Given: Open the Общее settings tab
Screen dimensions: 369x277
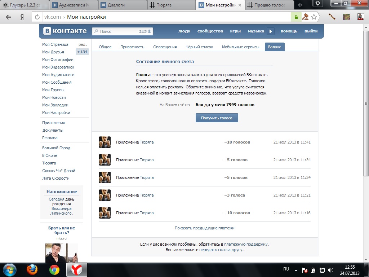Looking at the screenshot, I should 105,47.
